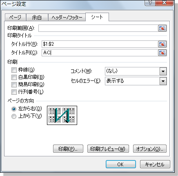Toggle the 白黒印刷 checkbox

[x=14, y=77]
